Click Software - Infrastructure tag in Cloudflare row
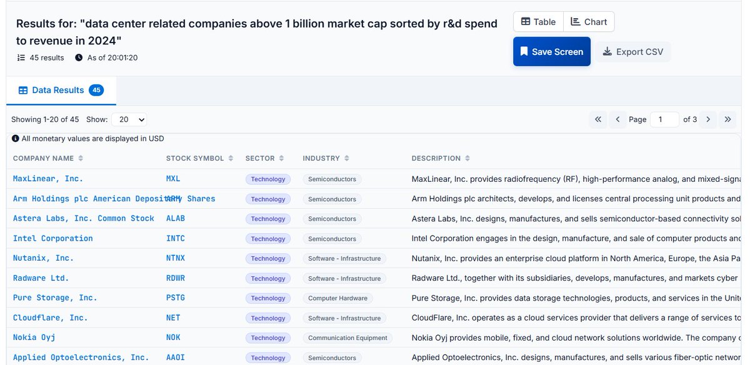This screenshot has height=365, width=750. tap(344, 318)
